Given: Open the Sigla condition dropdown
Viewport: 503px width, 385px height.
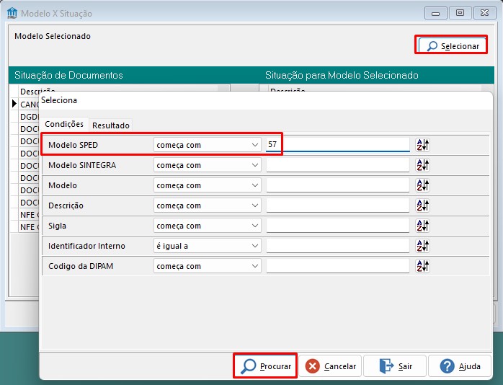Looking at the screenshot, I should 208,226.
